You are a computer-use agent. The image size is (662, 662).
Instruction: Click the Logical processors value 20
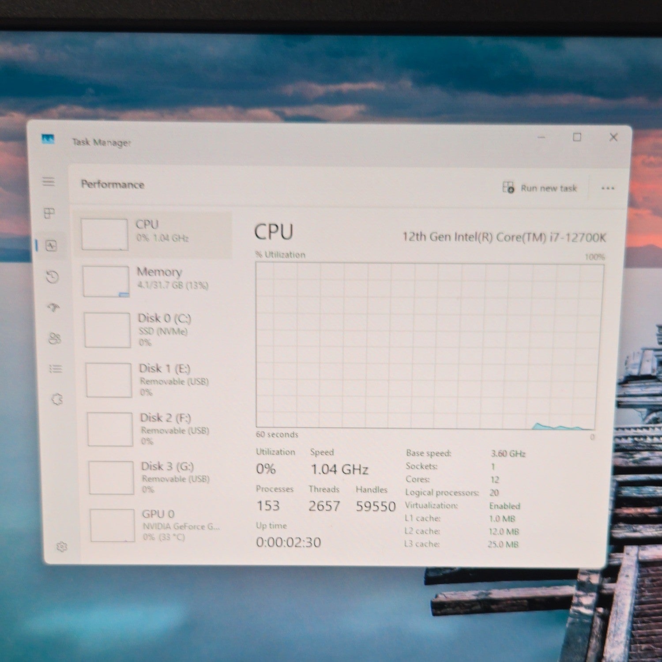(x=494, y=493)
